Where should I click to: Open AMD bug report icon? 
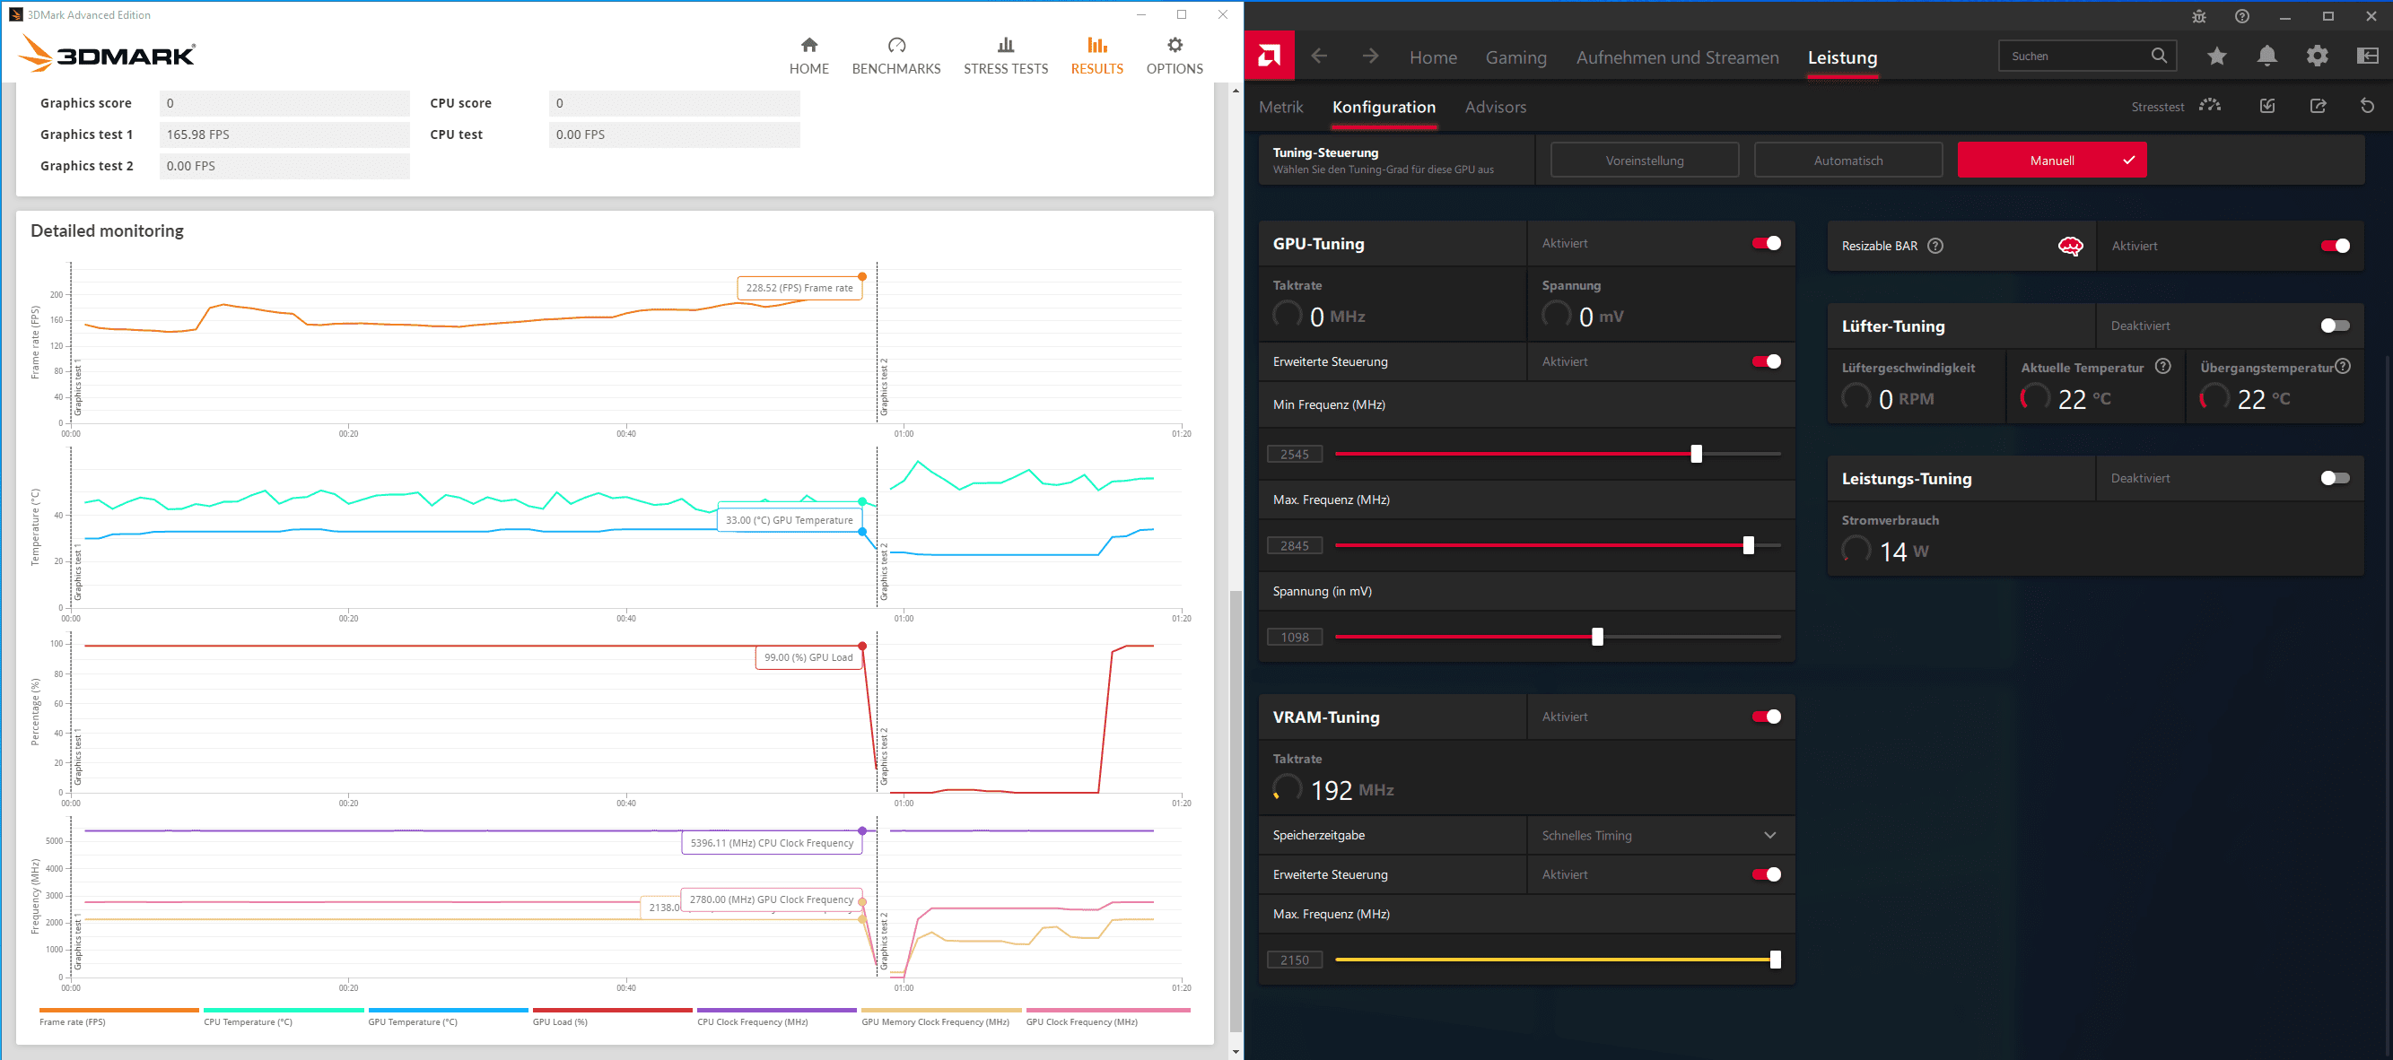click(2199, 17)
